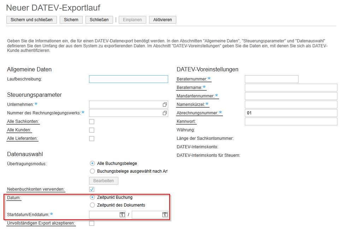Click Sichern und schließen button

[32, 20]
